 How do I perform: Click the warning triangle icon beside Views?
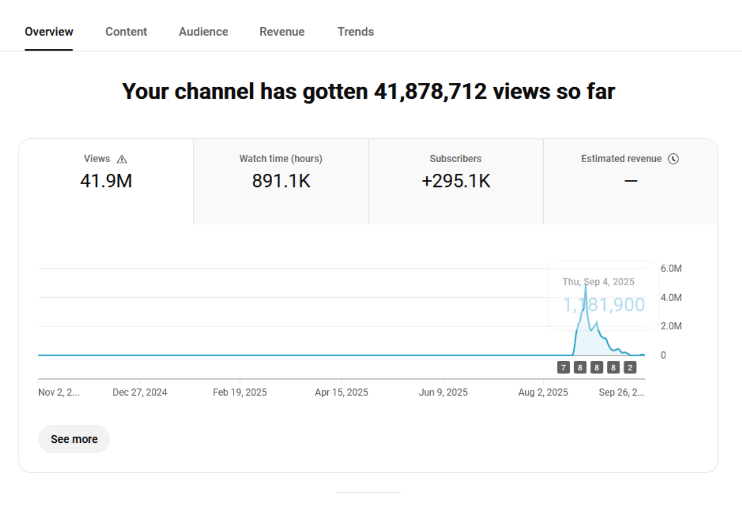tap(122, 159)
